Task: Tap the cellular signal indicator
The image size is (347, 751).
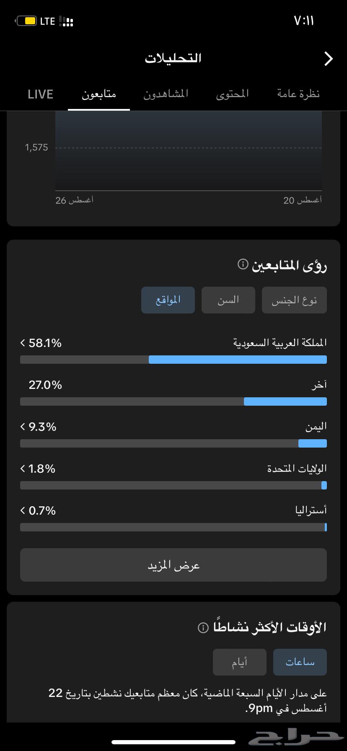Action: point(67,20)
